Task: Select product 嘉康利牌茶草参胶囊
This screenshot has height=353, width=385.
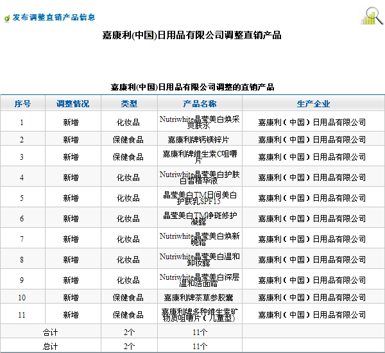Action: pos(199,298)
